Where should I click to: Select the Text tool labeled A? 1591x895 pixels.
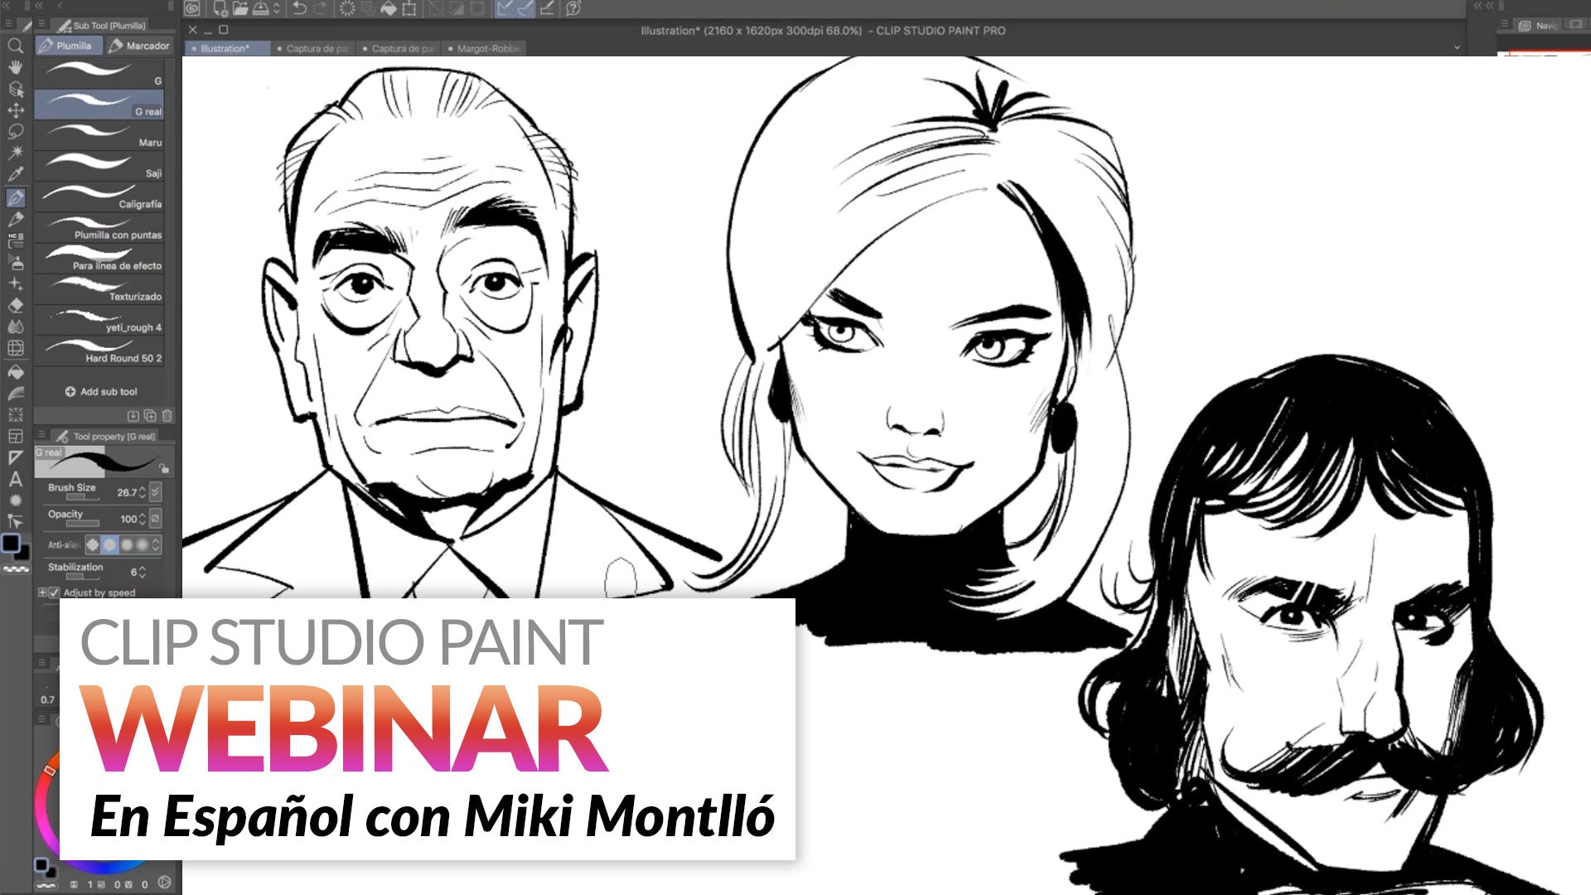pyautogui.click(x=15, y=479)
